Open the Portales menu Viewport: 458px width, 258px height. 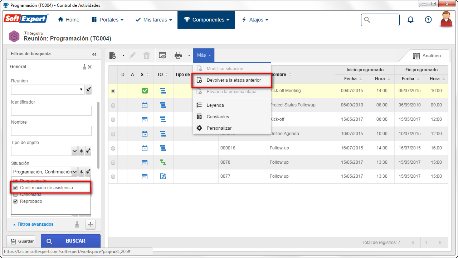coord(107,20)
